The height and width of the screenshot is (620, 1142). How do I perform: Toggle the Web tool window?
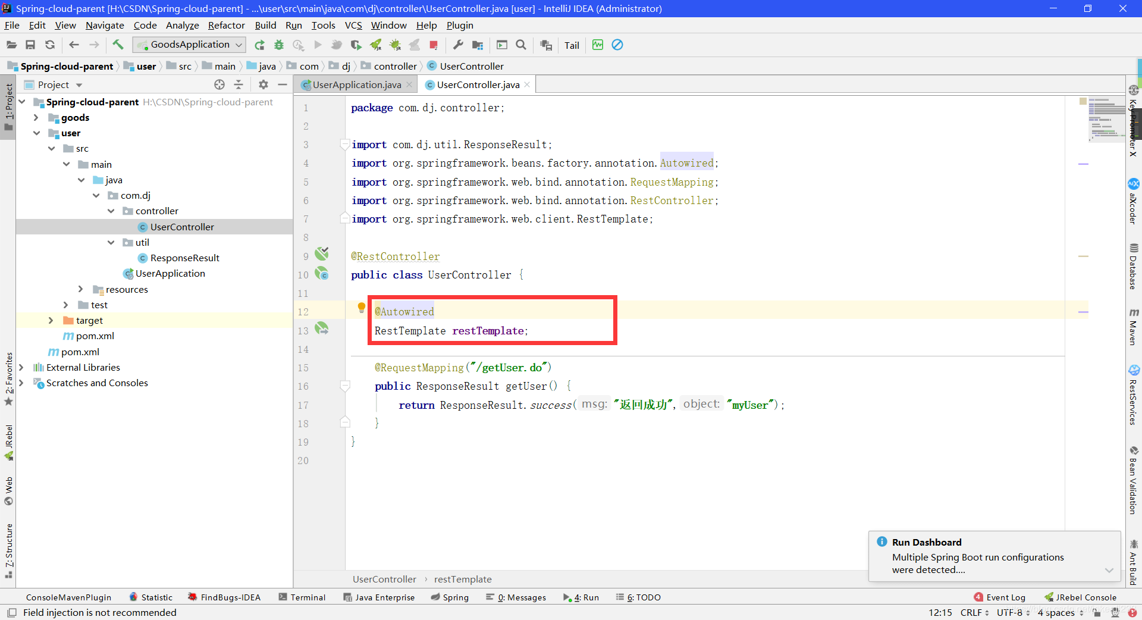pos(8,491)
